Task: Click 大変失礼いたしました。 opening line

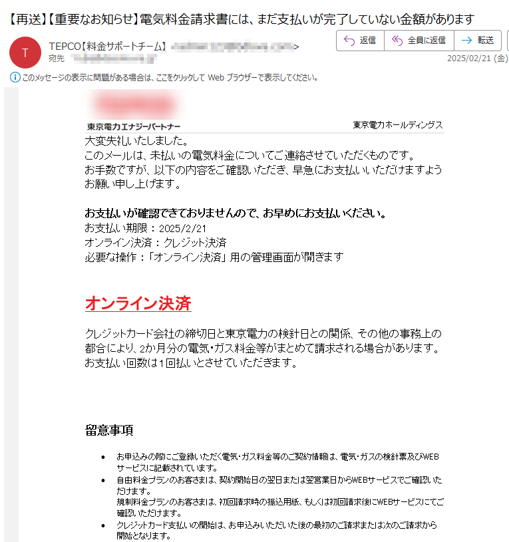Action: click(136, 141)
